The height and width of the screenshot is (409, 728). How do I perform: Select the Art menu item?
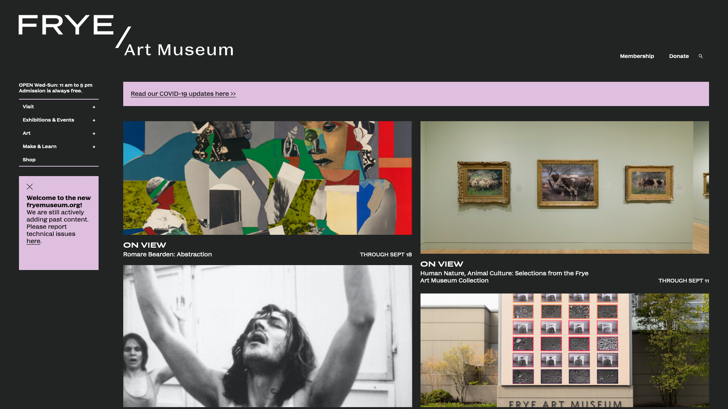coord(27,133)
